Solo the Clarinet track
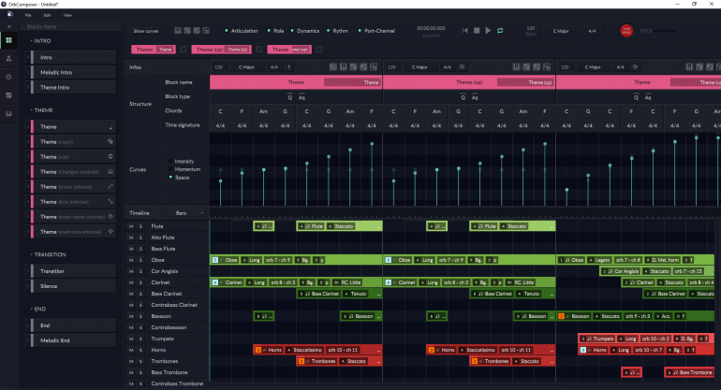721x390 pixels. [140, 282]
